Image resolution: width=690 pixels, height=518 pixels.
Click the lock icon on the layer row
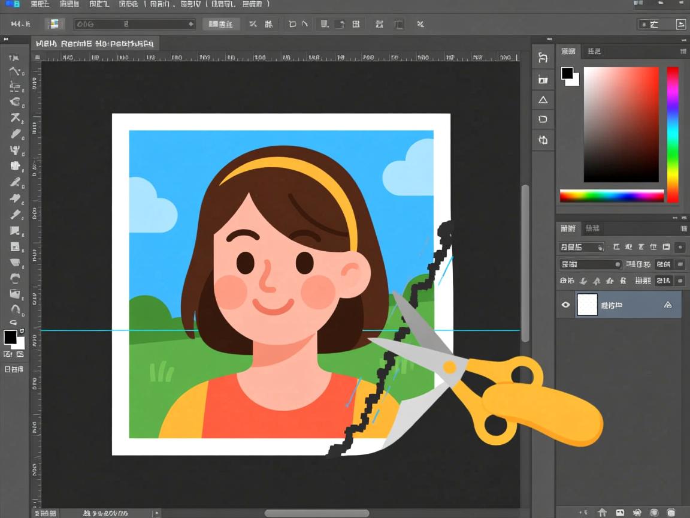668,305
